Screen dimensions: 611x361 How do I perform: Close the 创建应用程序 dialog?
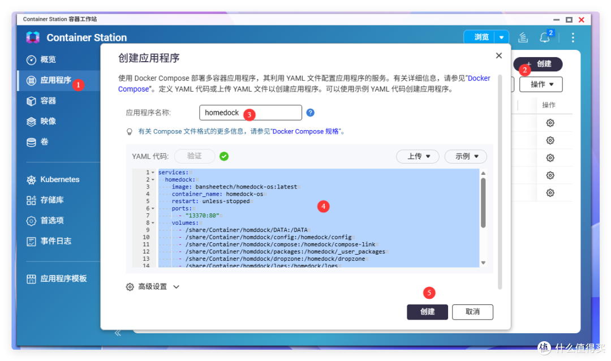499,56
